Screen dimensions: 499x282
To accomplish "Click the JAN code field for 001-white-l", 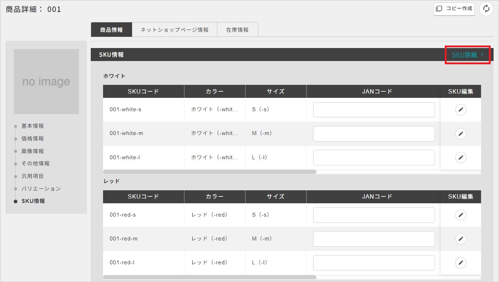I will coord(374,157).
